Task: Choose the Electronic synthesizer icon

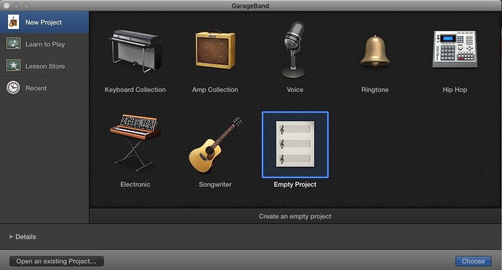Action: tap(135, 142)
